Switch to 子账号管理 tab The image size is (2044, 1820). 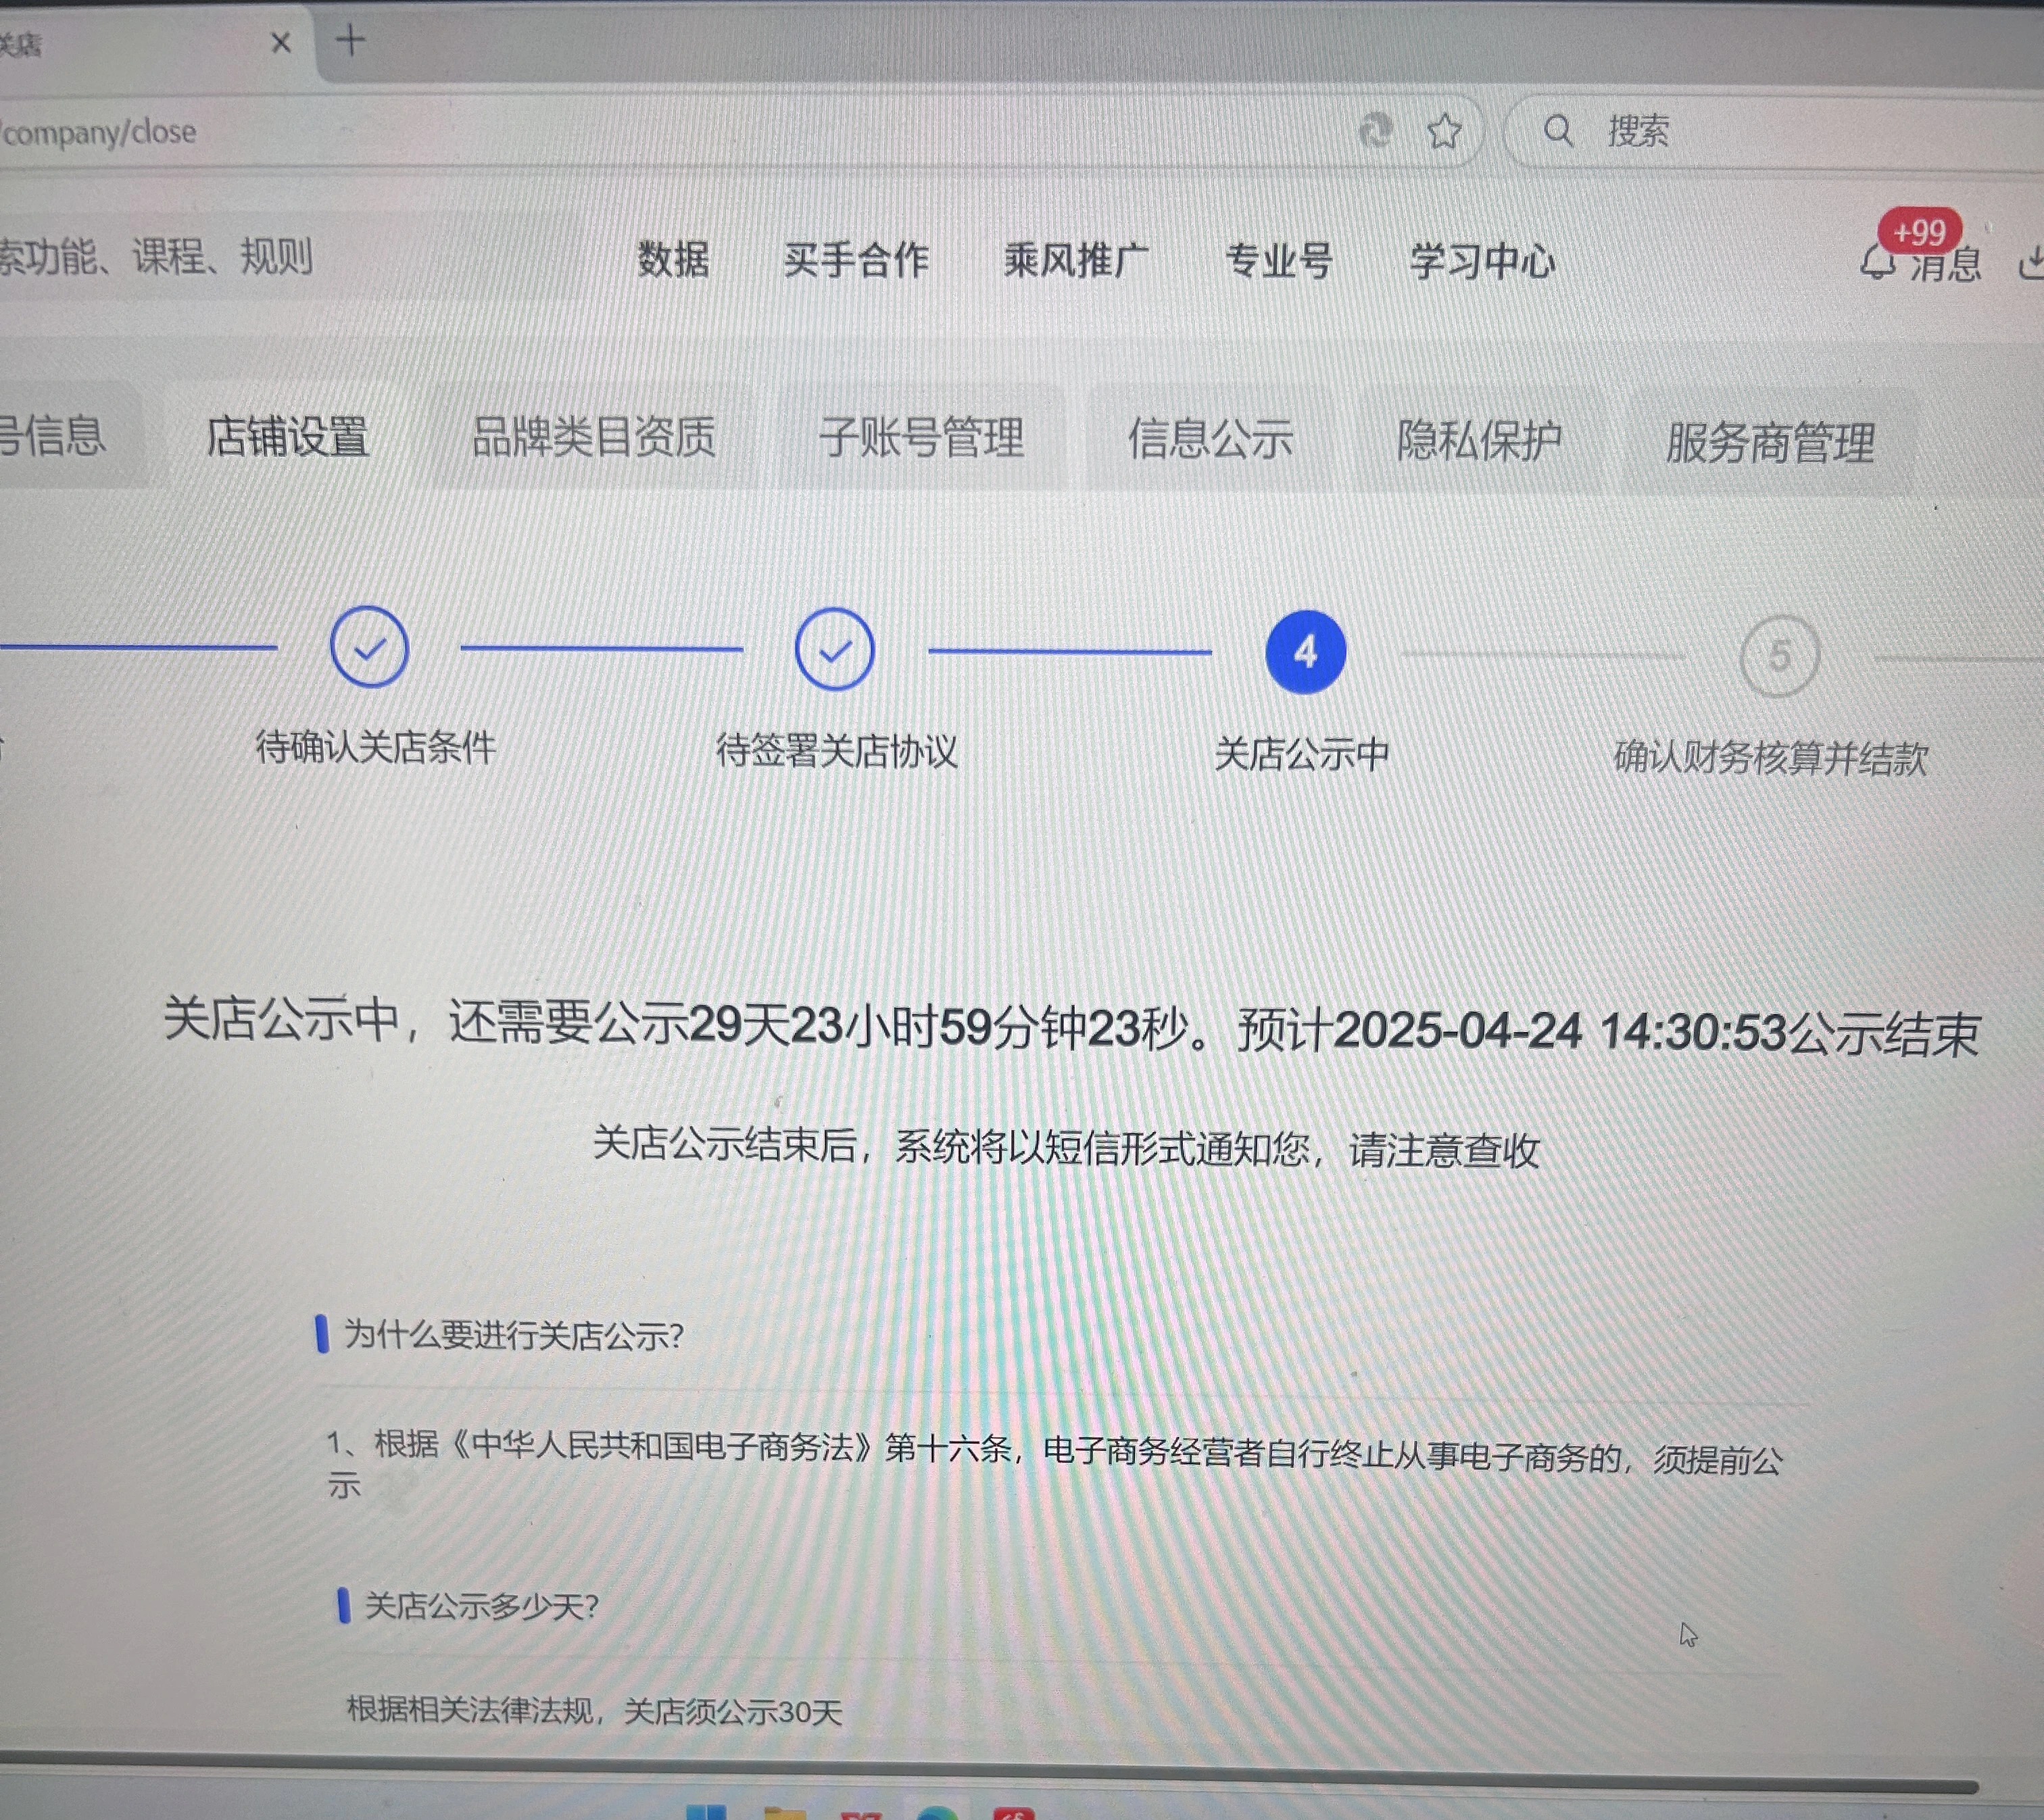(x=921, y=438)
